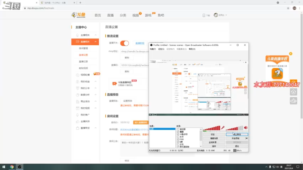Viewport: 303px width, 170px height.
Task: Click 设置预告 button
Action: tap(128, 101)
